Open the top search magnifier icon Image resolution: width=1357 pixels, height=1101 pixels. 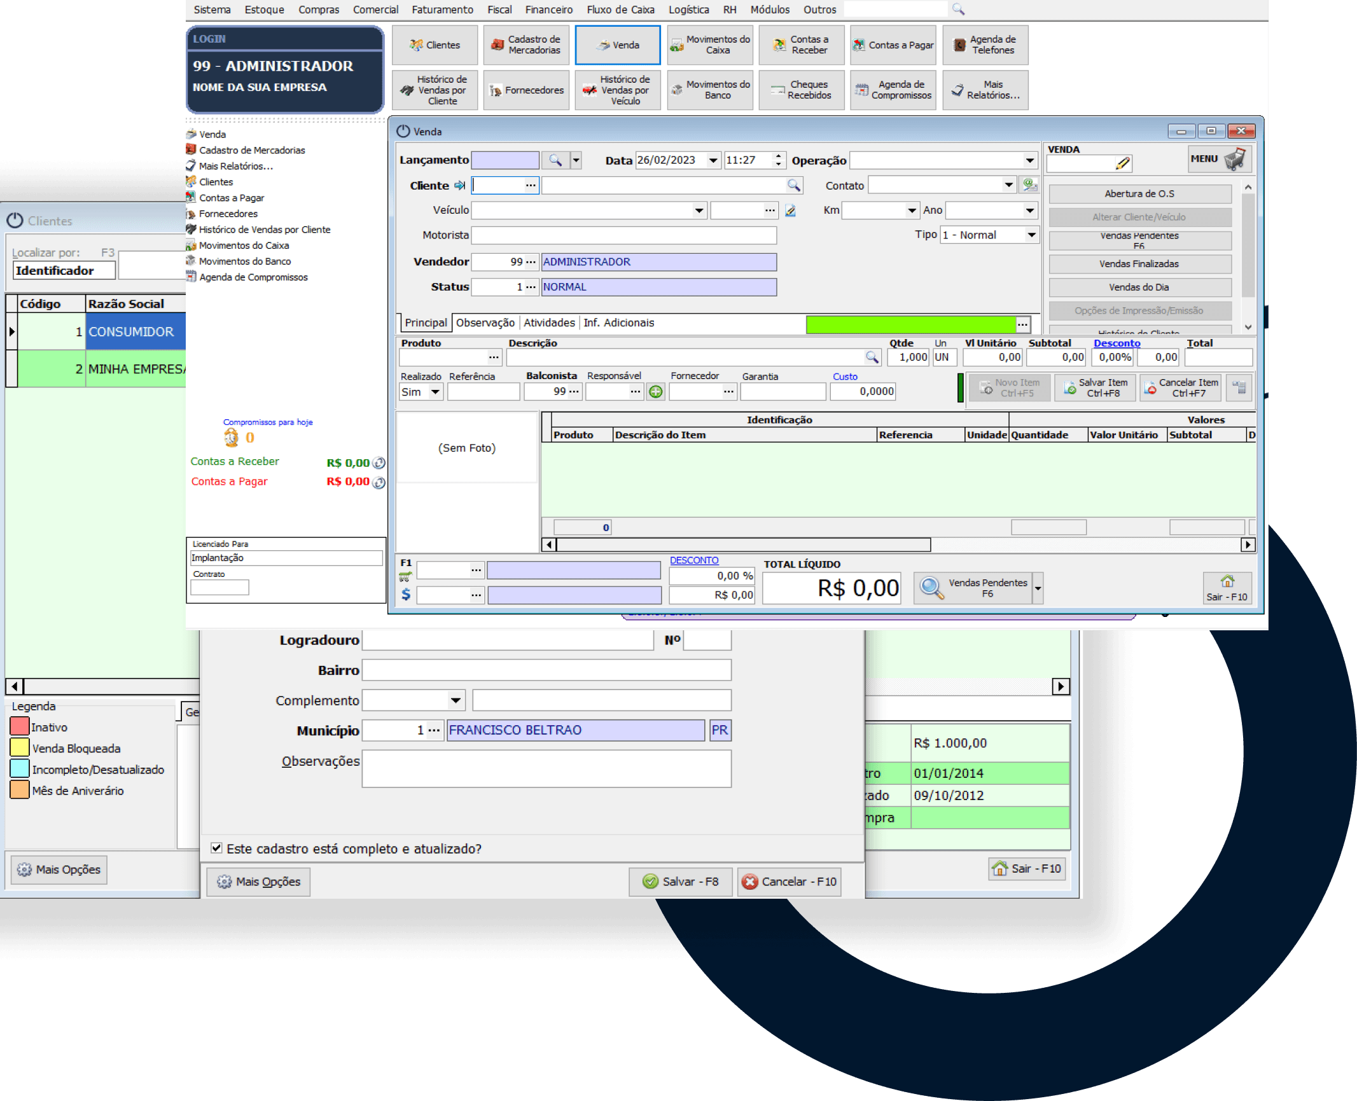(x=958, y=9)
